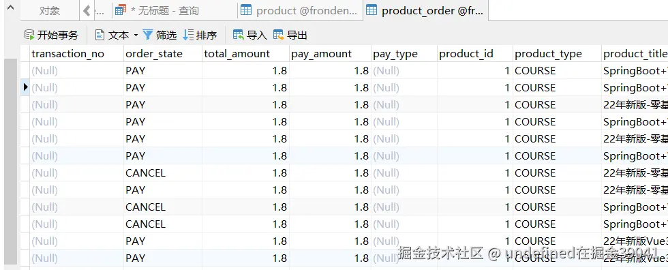Click the product_type column header
The width and height of the screenshot is (668, 270).
click(x=557, y=54)
